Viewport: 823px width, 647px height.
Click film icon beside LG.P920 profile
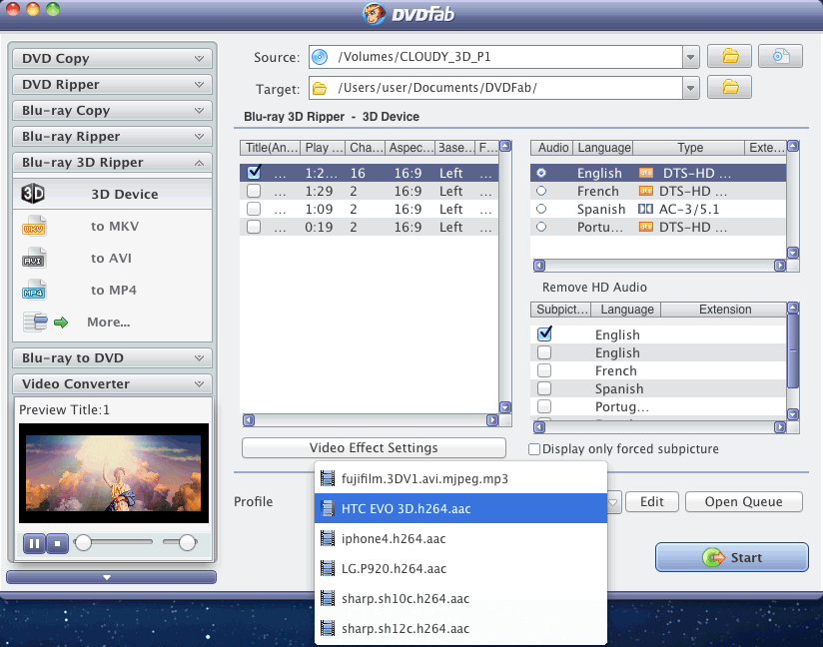coord(328,568)
